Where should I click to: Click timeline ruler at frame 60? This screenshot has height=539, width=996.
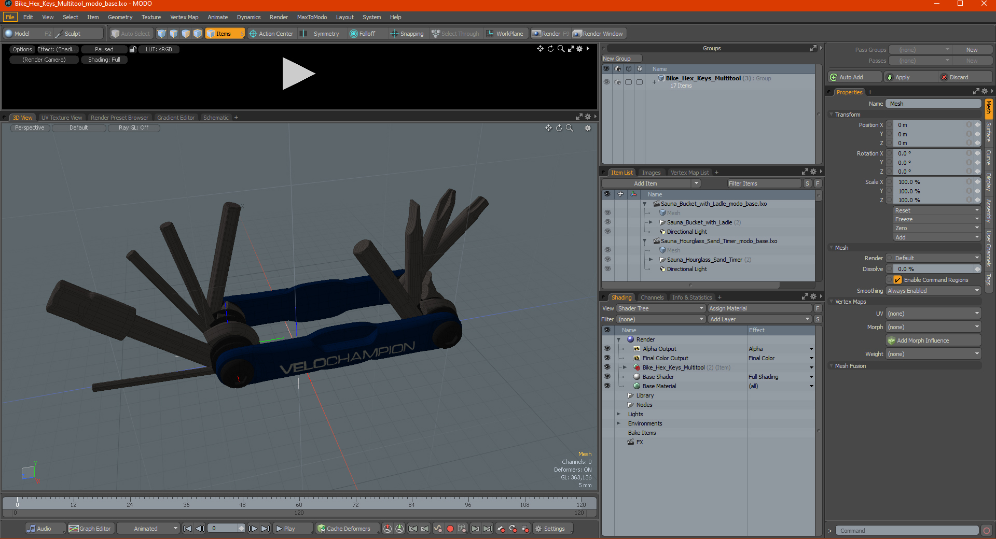pos(299,504)
